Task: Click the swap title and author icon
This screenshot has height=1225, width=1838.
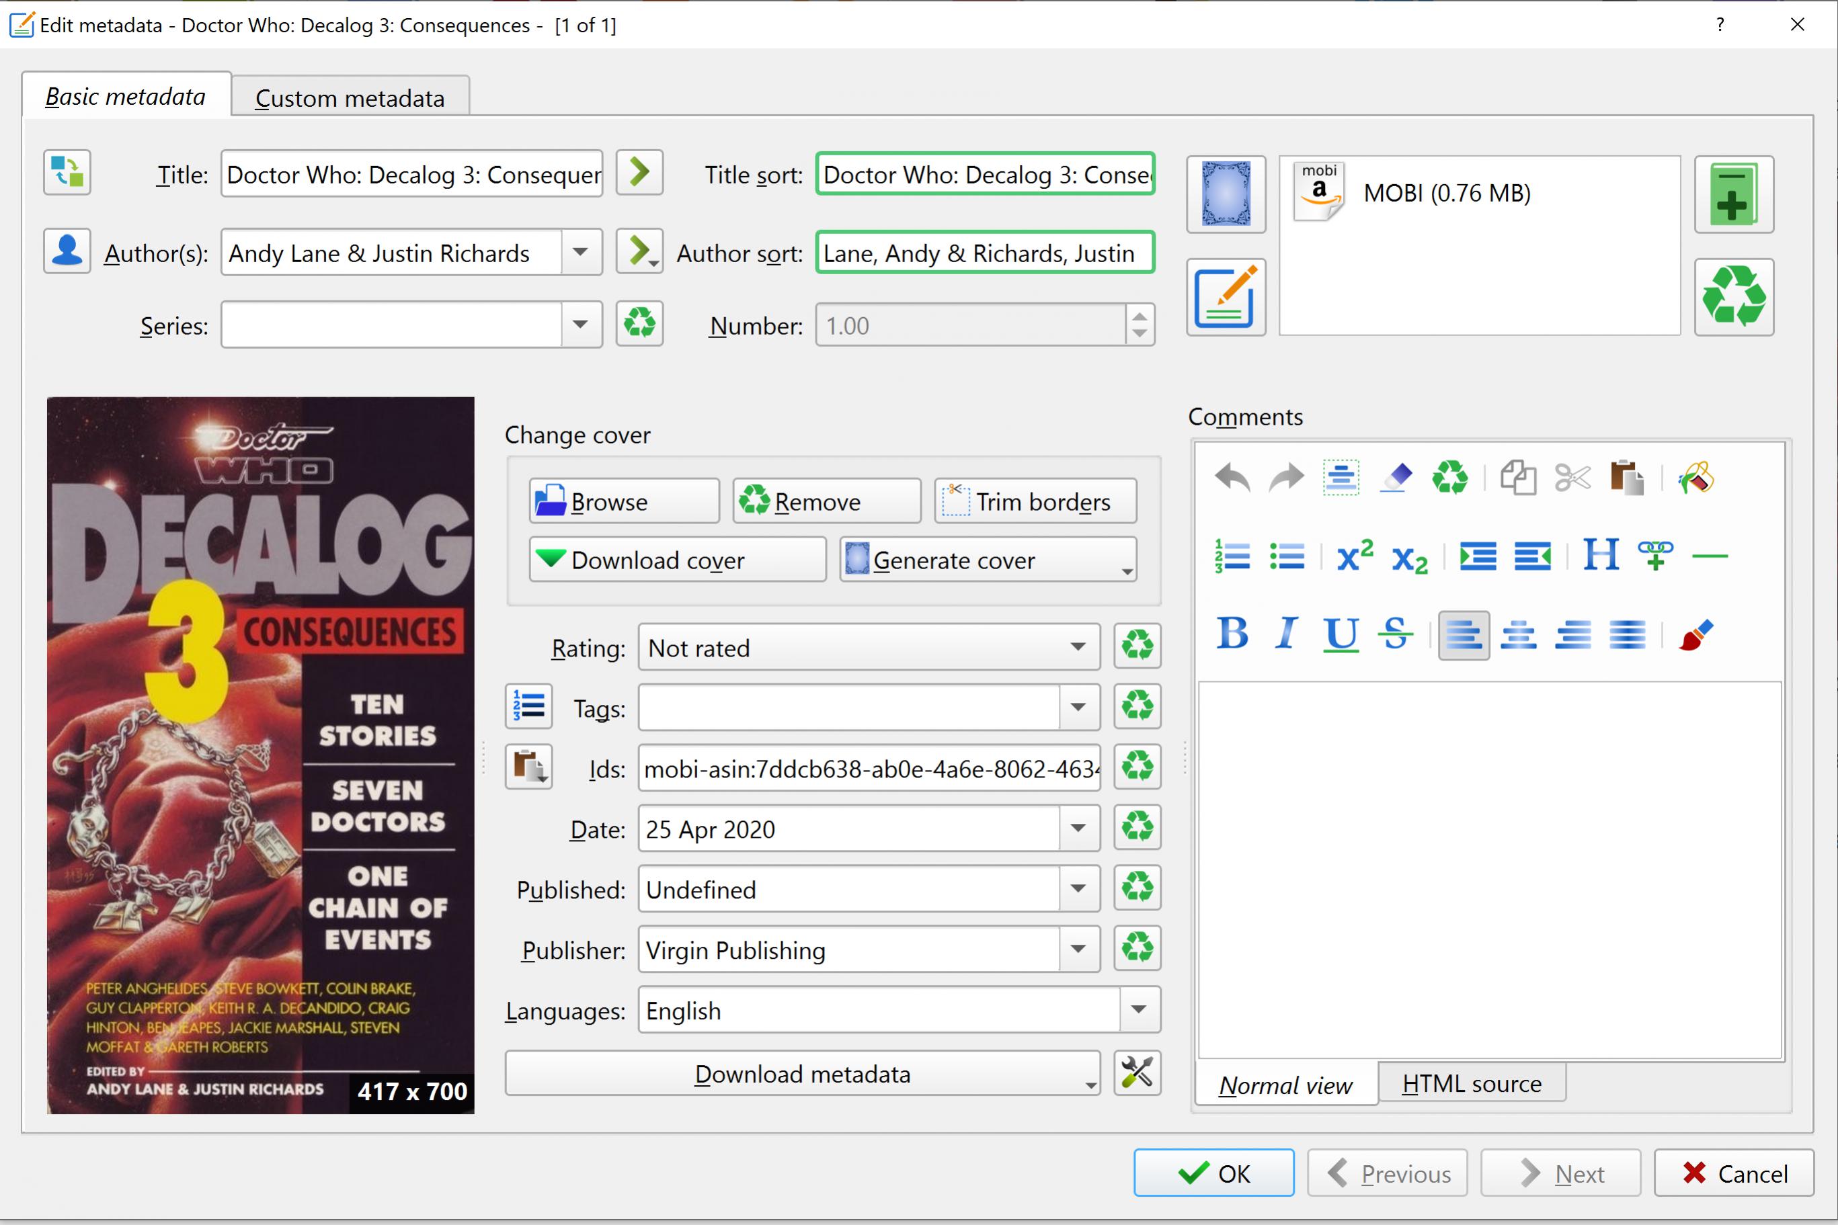Action: (x=67, y=173)
